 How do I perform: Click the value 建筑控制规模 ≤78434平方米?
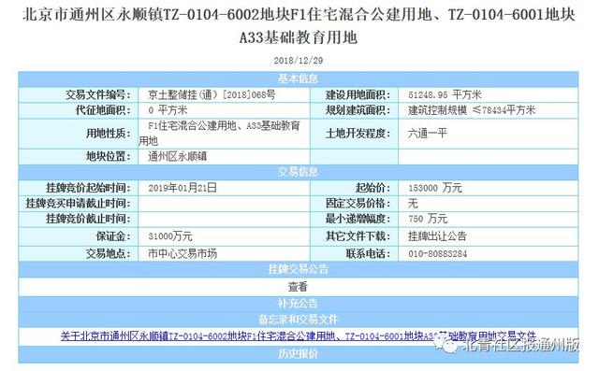click(x=472, y=110)
